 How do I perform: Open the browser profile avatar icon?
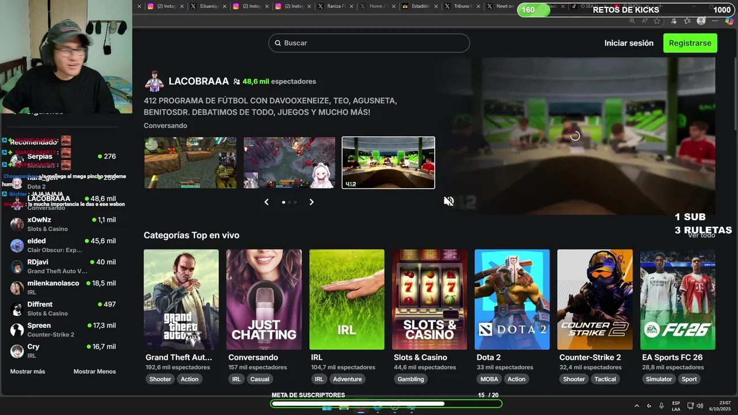(x=701, y=21)
